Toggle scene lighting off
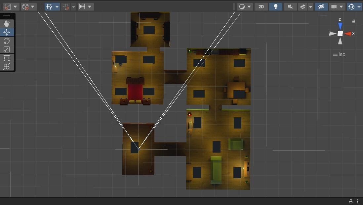This screenshot has height=205, width=363. click(x=276, y=6)
